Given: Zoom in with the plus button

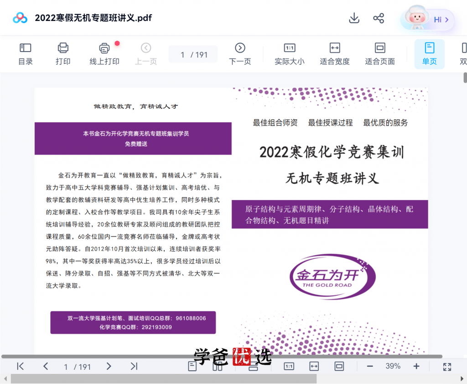Looking at the screenshot, I should [x=416, y=366].
